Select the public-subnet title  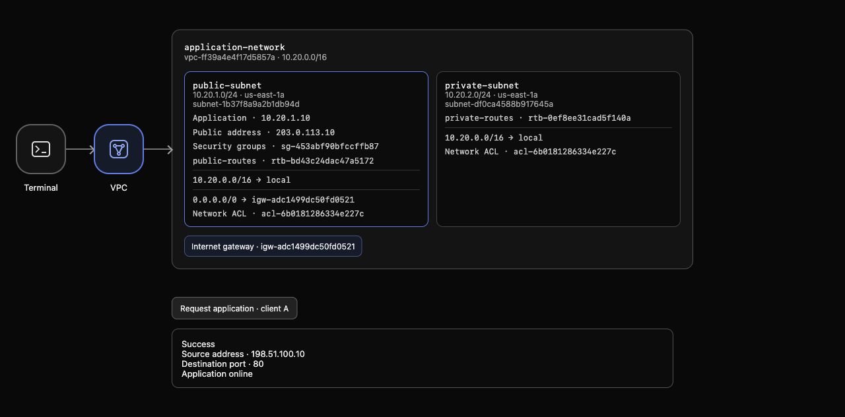[227, 85]
